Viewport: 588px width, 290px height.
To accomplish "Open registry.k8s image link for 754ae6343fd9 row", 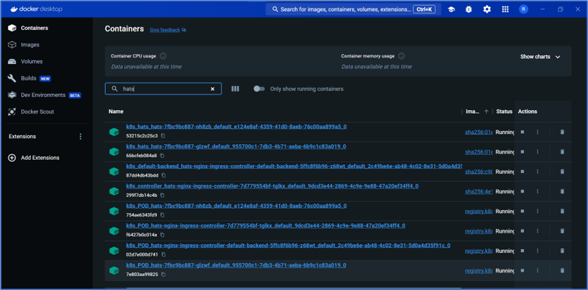I will [x=478, y=212].
